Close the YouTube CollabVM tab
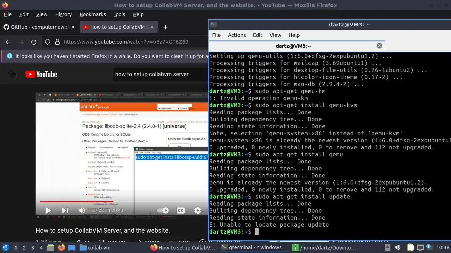Image resolution: width=451 pixels, height=253 pixels. click(x=152, y=27)
